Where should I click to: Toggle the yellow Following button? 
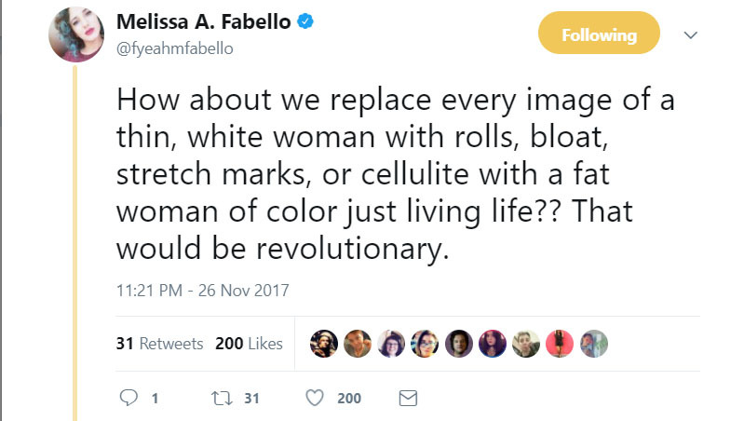point(599,35)
